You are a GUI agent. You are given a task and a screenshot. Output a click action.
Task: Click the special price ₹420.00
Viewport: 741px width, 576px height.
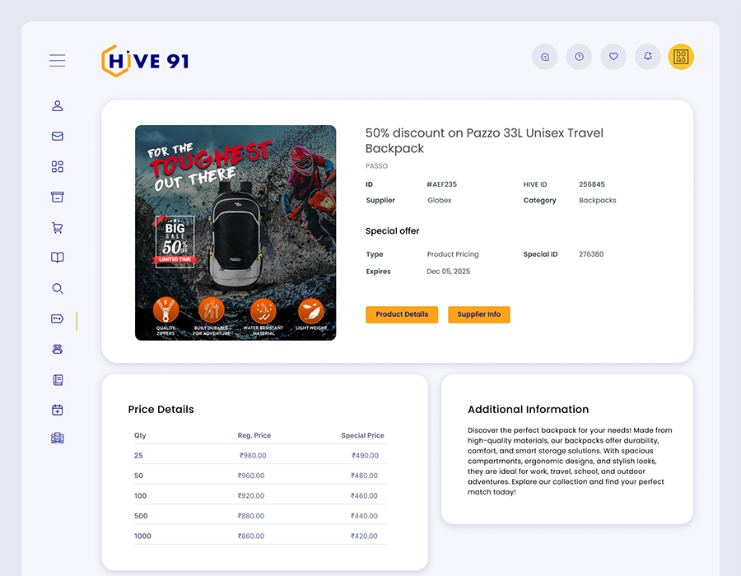tap(364, 537)
